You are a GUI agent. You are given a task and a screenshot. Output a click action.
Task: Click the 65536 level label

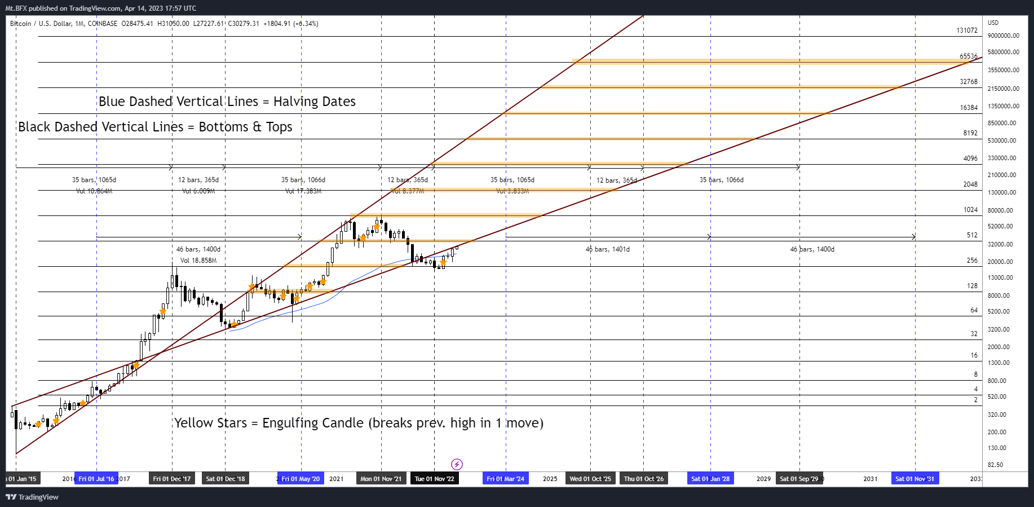969,56
